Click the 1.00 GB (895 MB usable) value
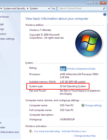 click(x=73, y=82)
